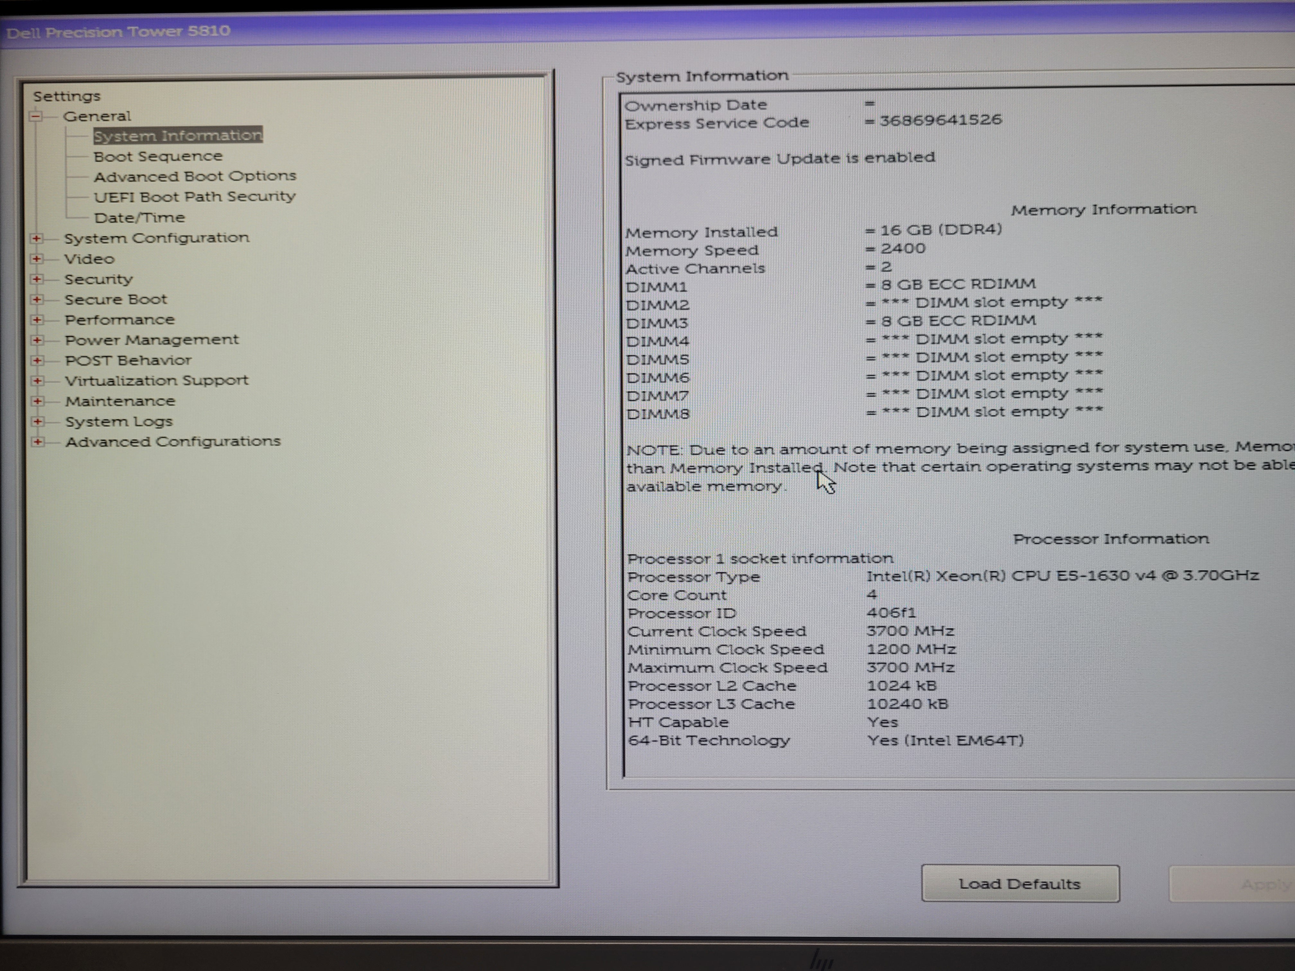
Task: Click the Active Channels label
Action: point(695,269)
